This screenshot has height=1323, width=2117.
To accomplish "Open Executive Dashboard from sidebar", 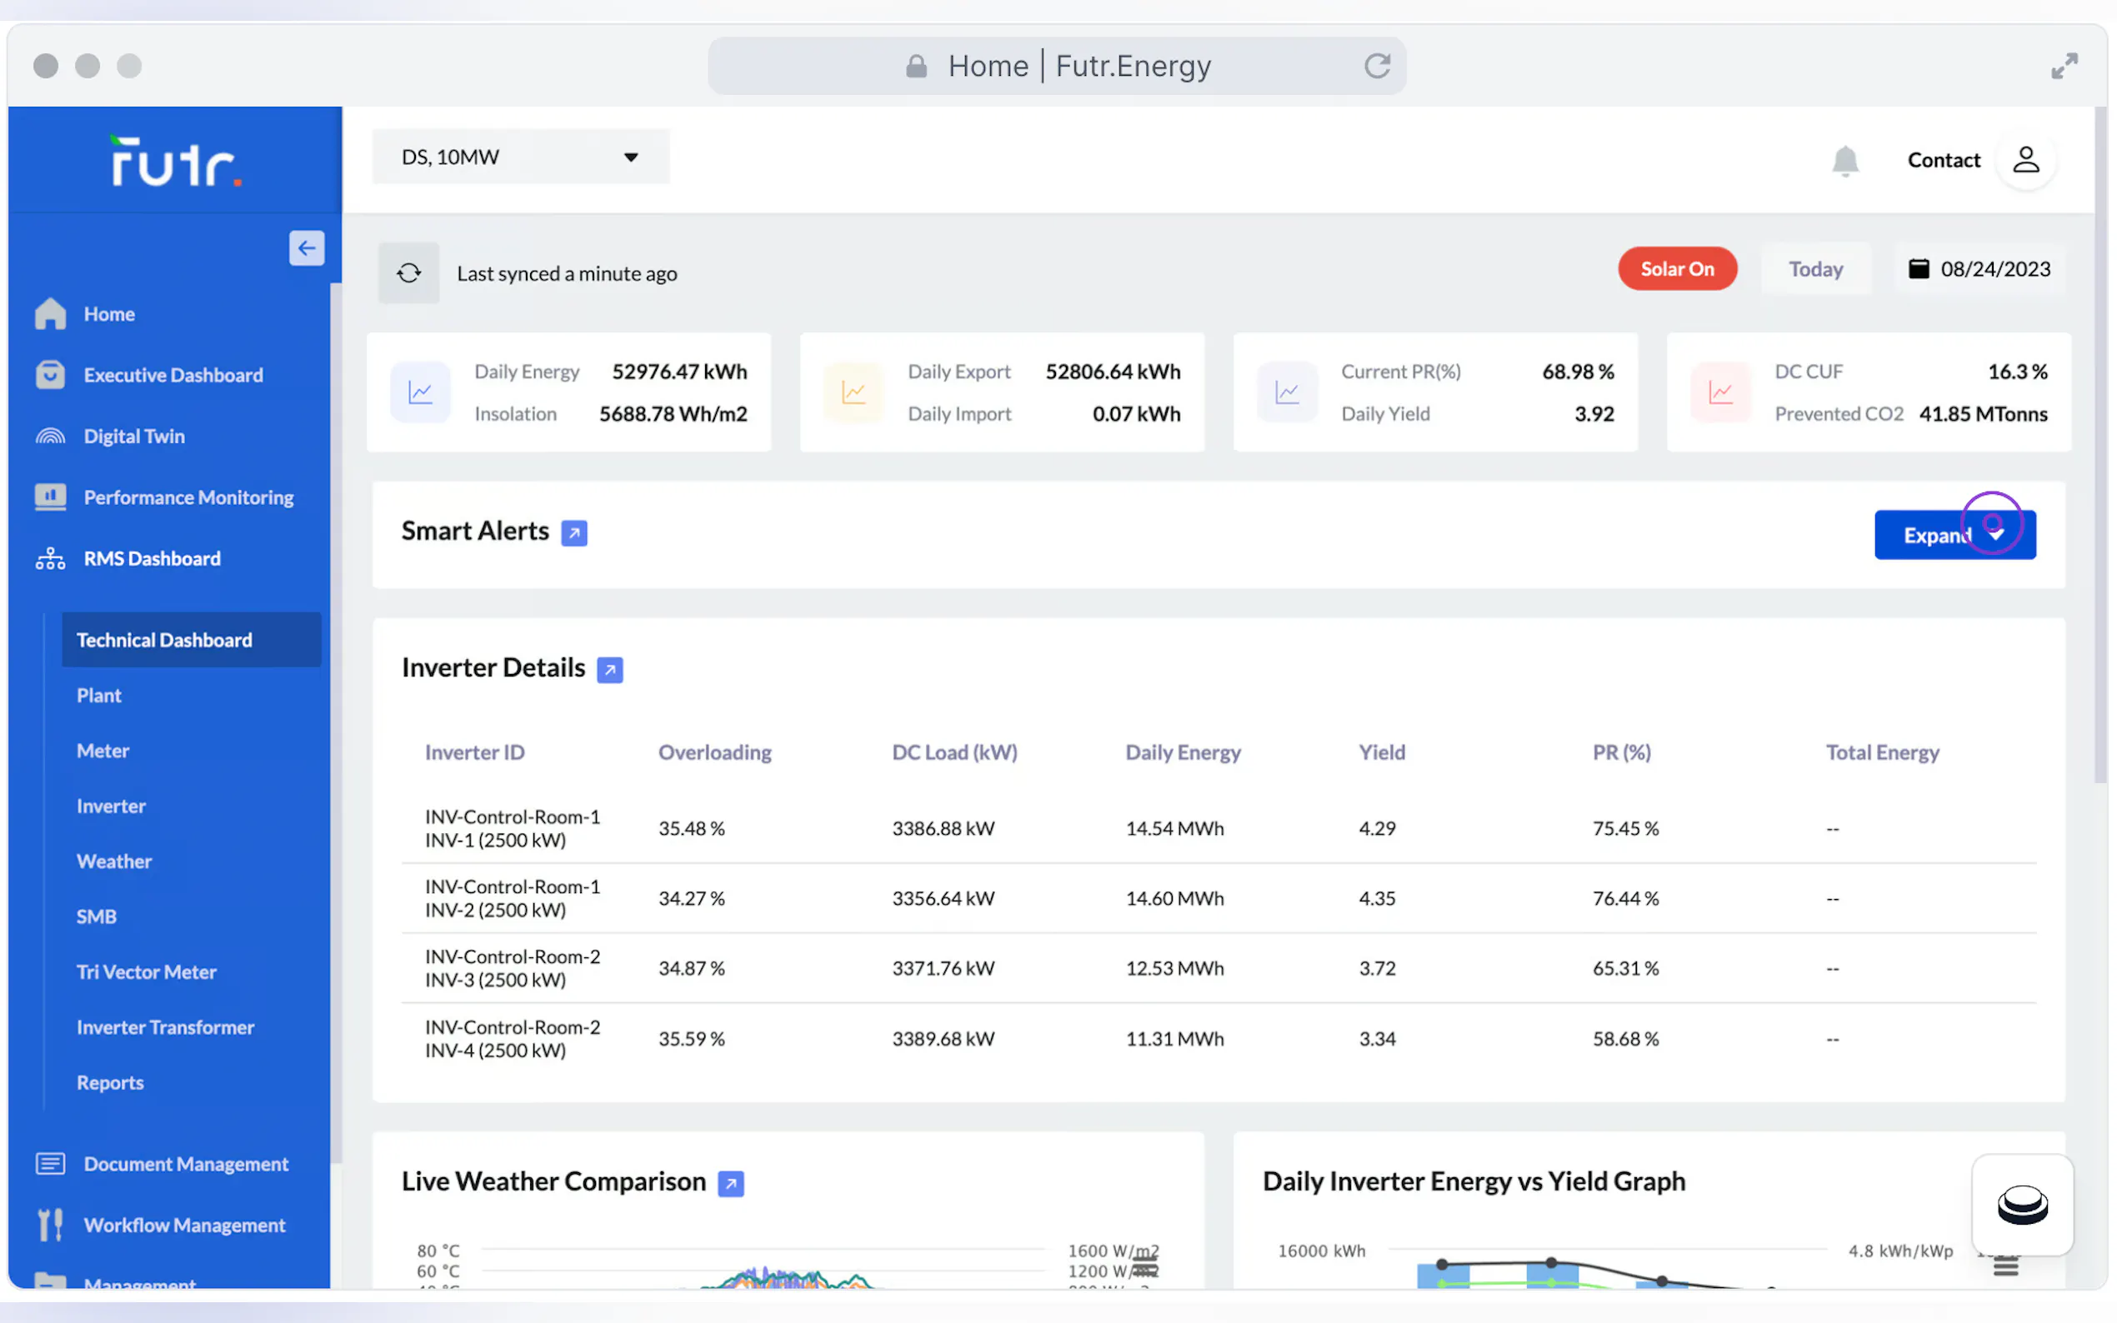I will pyautogui.click(x=173, y=376).
